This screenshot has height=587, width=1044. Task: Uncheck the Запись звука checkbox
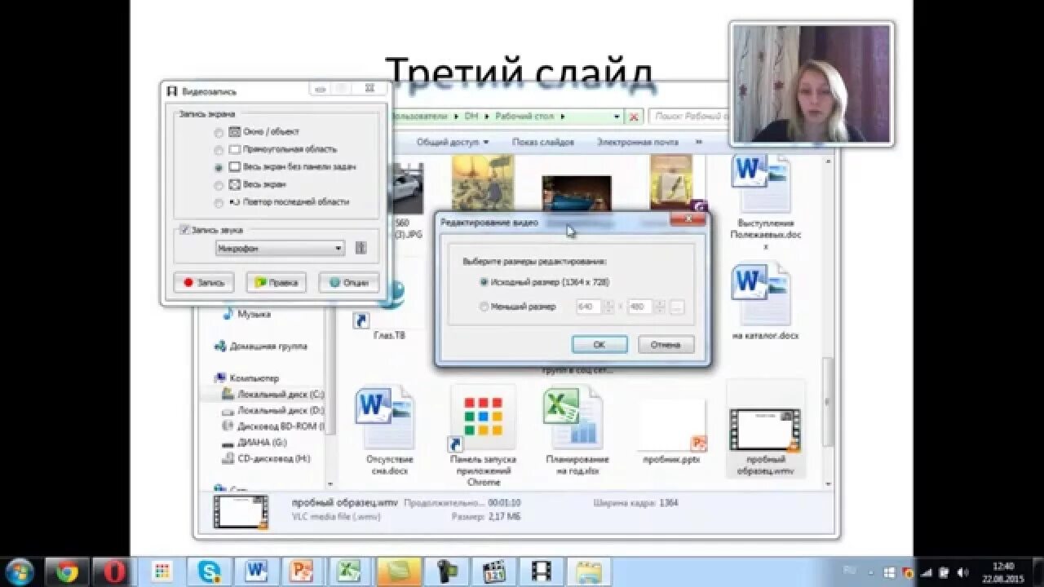click(x=184, y=229)
